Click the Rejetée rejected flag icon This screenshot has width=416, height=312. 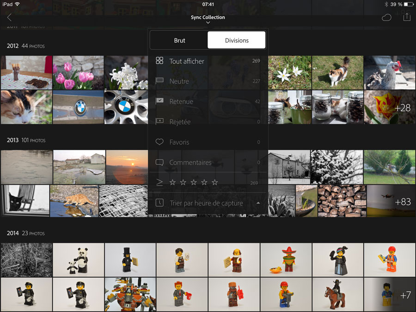[x=159, y=121]
